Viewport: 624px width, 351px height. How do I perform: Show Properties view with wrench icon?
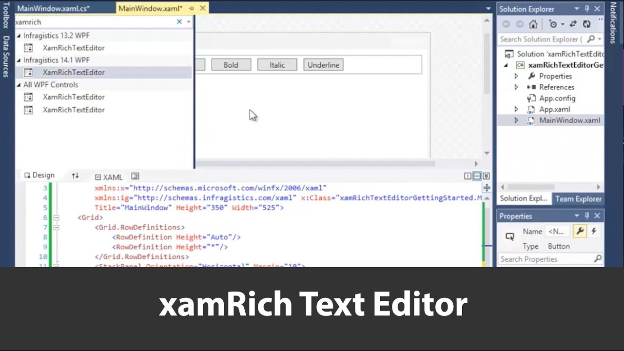coord(580,232)
